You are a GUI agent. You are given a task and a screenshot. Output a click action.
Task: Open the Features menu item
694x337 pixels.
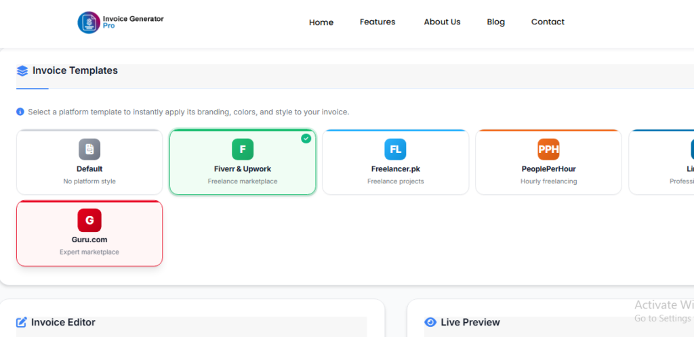click(377, 22)
